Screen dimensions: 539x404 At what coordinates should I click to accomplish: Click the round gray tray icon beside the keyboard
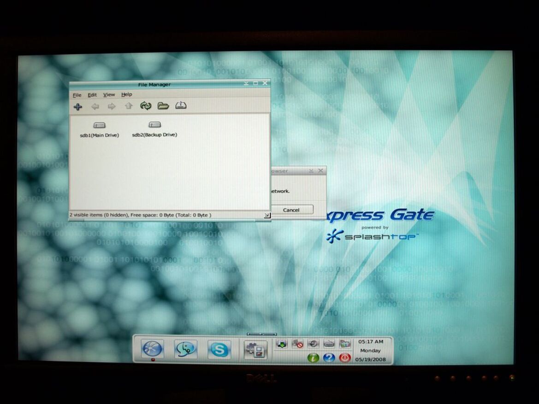313,344
